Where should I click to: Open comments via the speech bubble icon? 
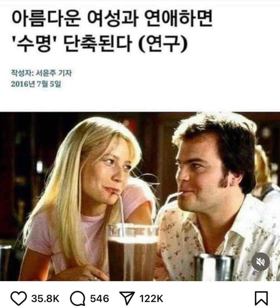click(77, 298)
